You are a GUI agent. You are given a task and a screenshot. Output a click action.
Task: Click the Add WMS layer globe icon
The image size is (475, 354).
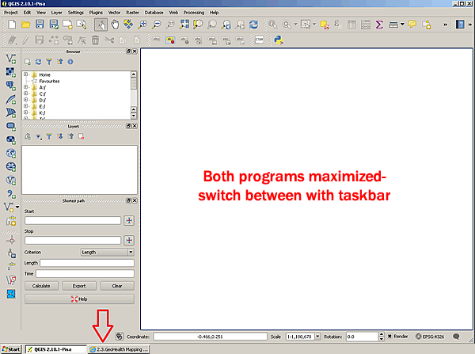(x=11, y=153)
